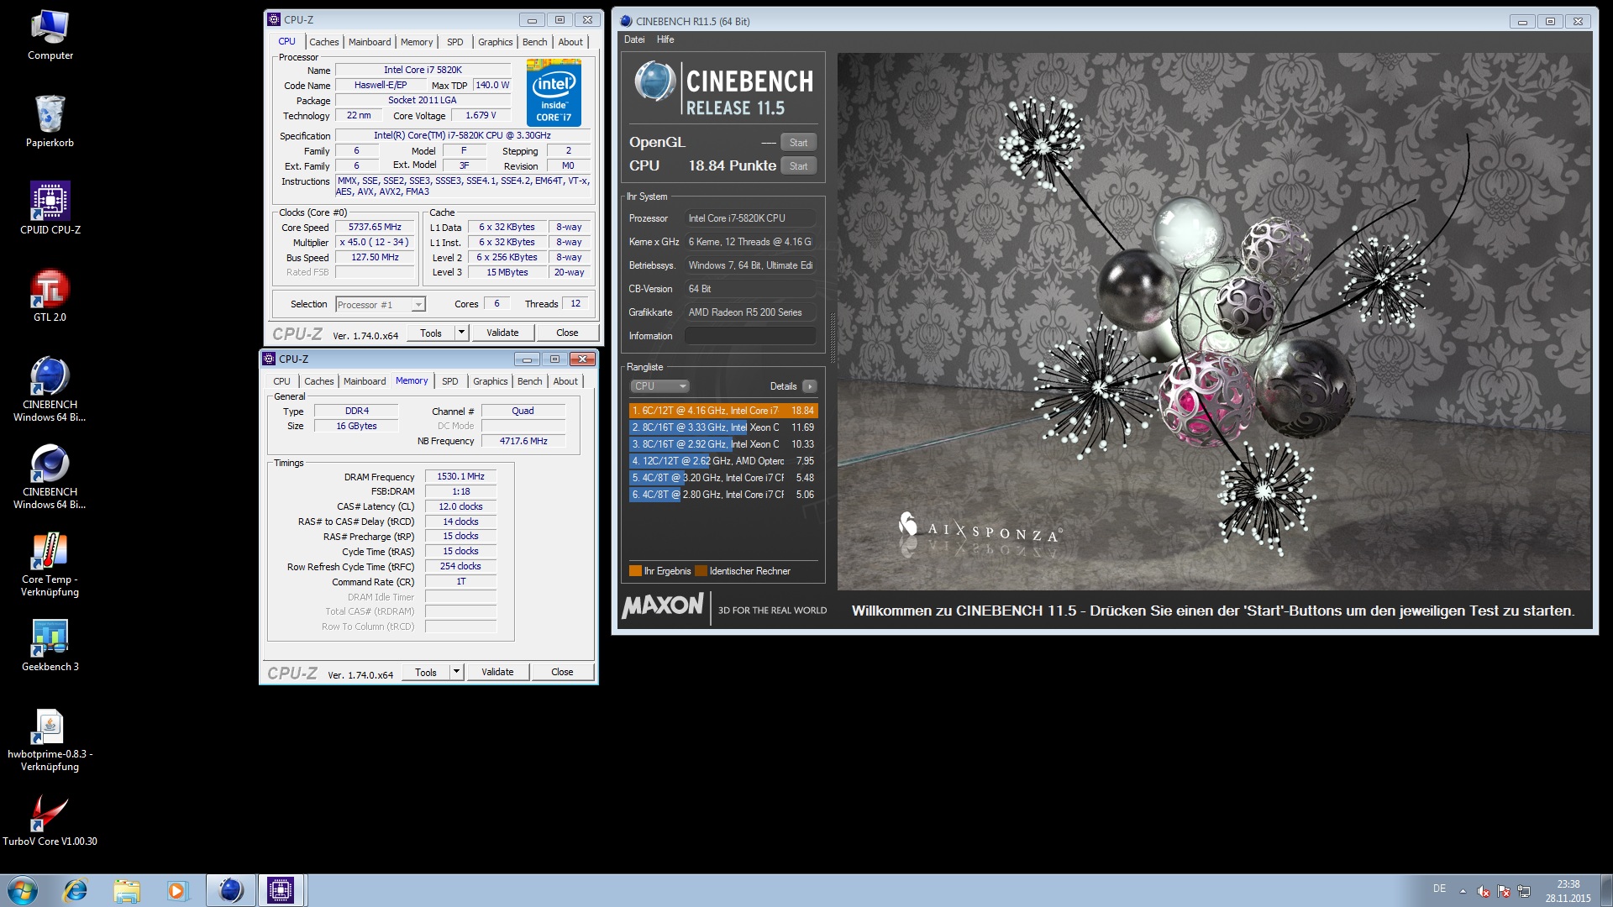
Task: Switch to Mainboard tab in upper CPU-Z
Action: coord(370,42)
